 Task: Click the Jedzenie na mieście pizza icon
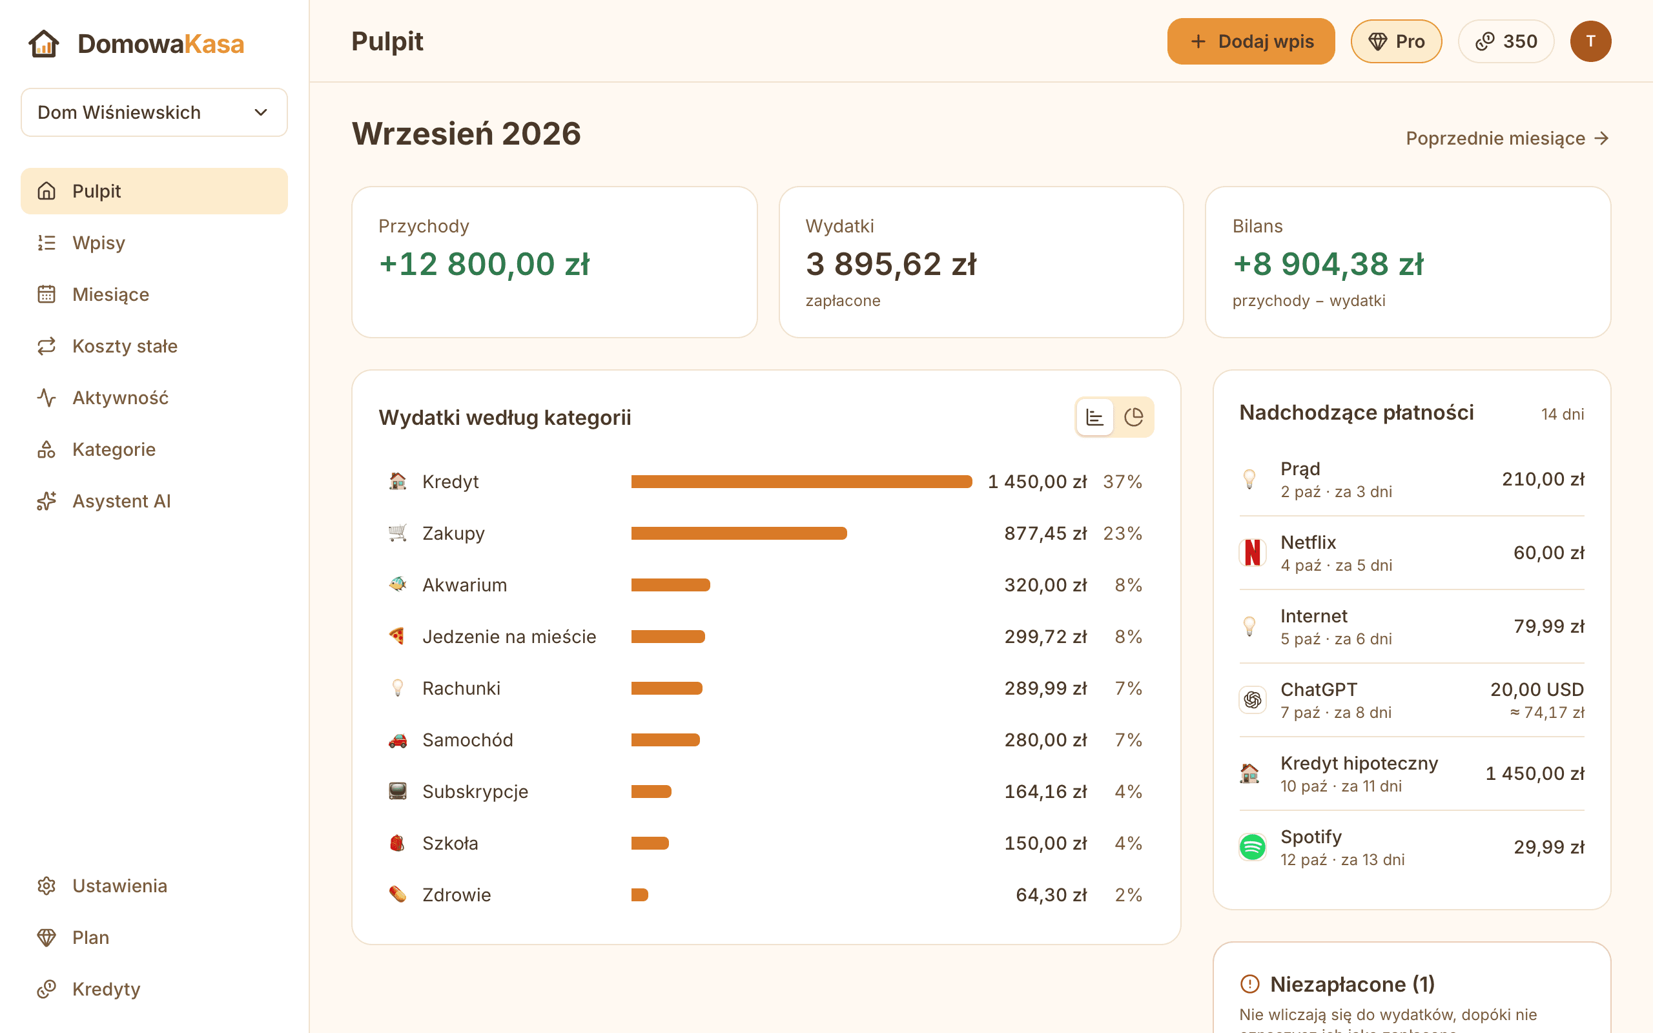[398, 636]
